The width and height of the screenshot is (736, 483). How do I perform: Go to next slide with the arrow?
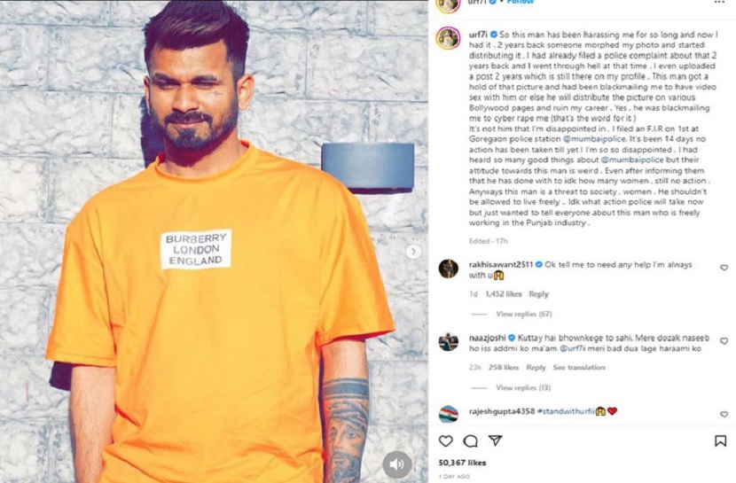pos(413,252)
